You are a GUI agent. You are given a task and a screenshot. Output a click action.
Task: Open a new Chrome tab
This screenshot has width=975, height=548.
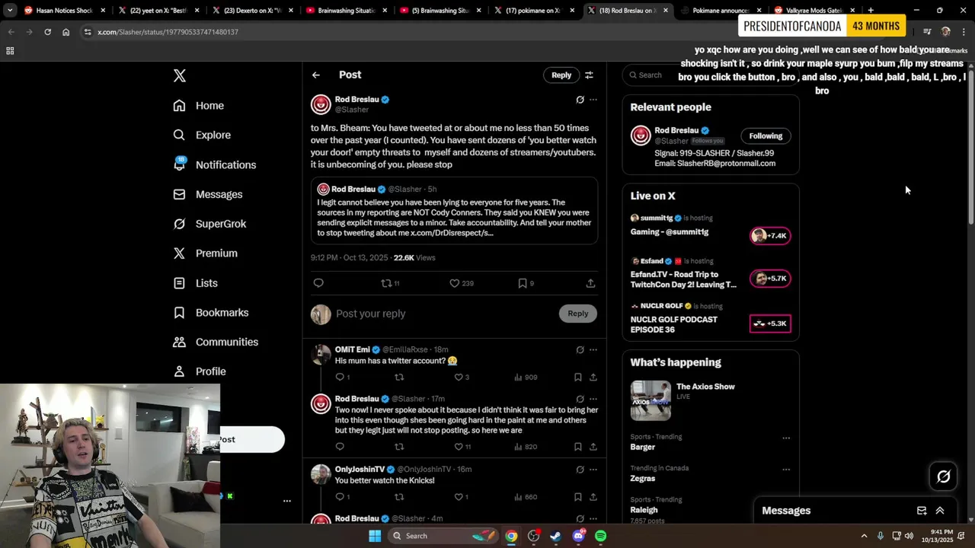[x=871, y=11]
